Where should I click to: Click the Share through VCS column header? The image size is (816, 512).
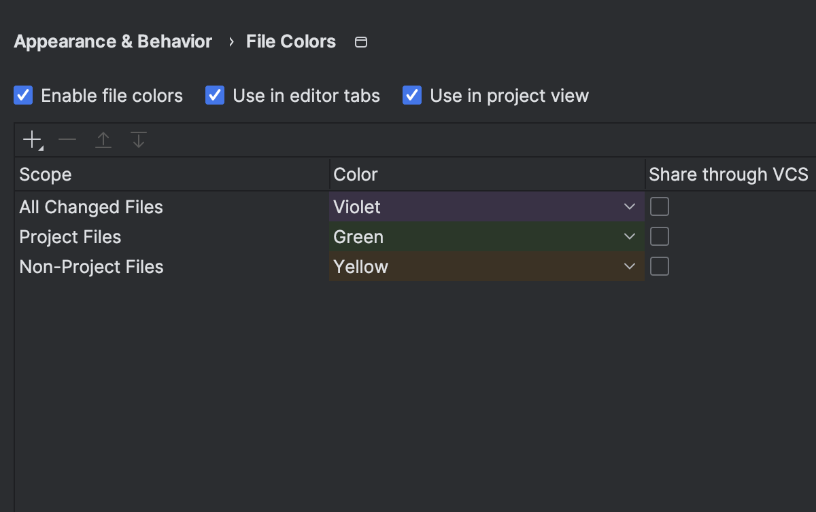point(728,175)
